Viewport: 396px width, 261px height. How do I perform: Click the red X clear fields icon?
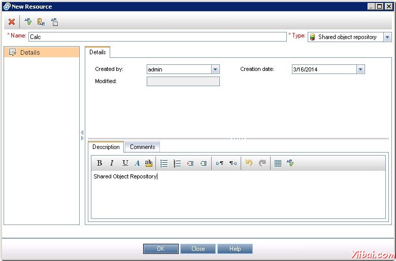[x=12, y=22]
